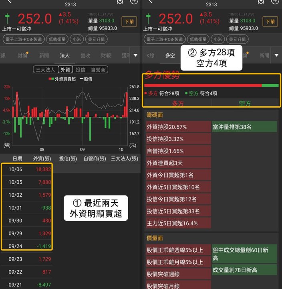
Task: Switch to 投信 segment option
Action: 81,70
